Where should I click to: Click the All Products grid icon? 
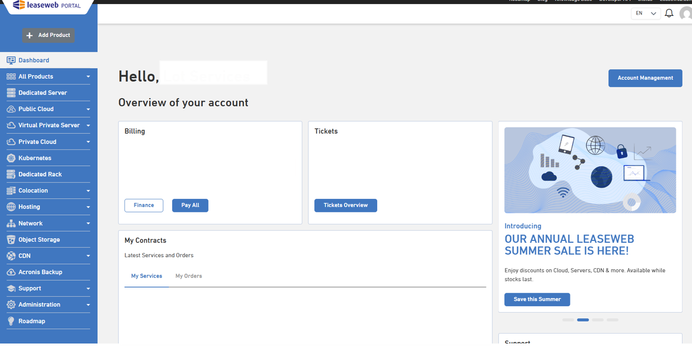coord(11,76)
